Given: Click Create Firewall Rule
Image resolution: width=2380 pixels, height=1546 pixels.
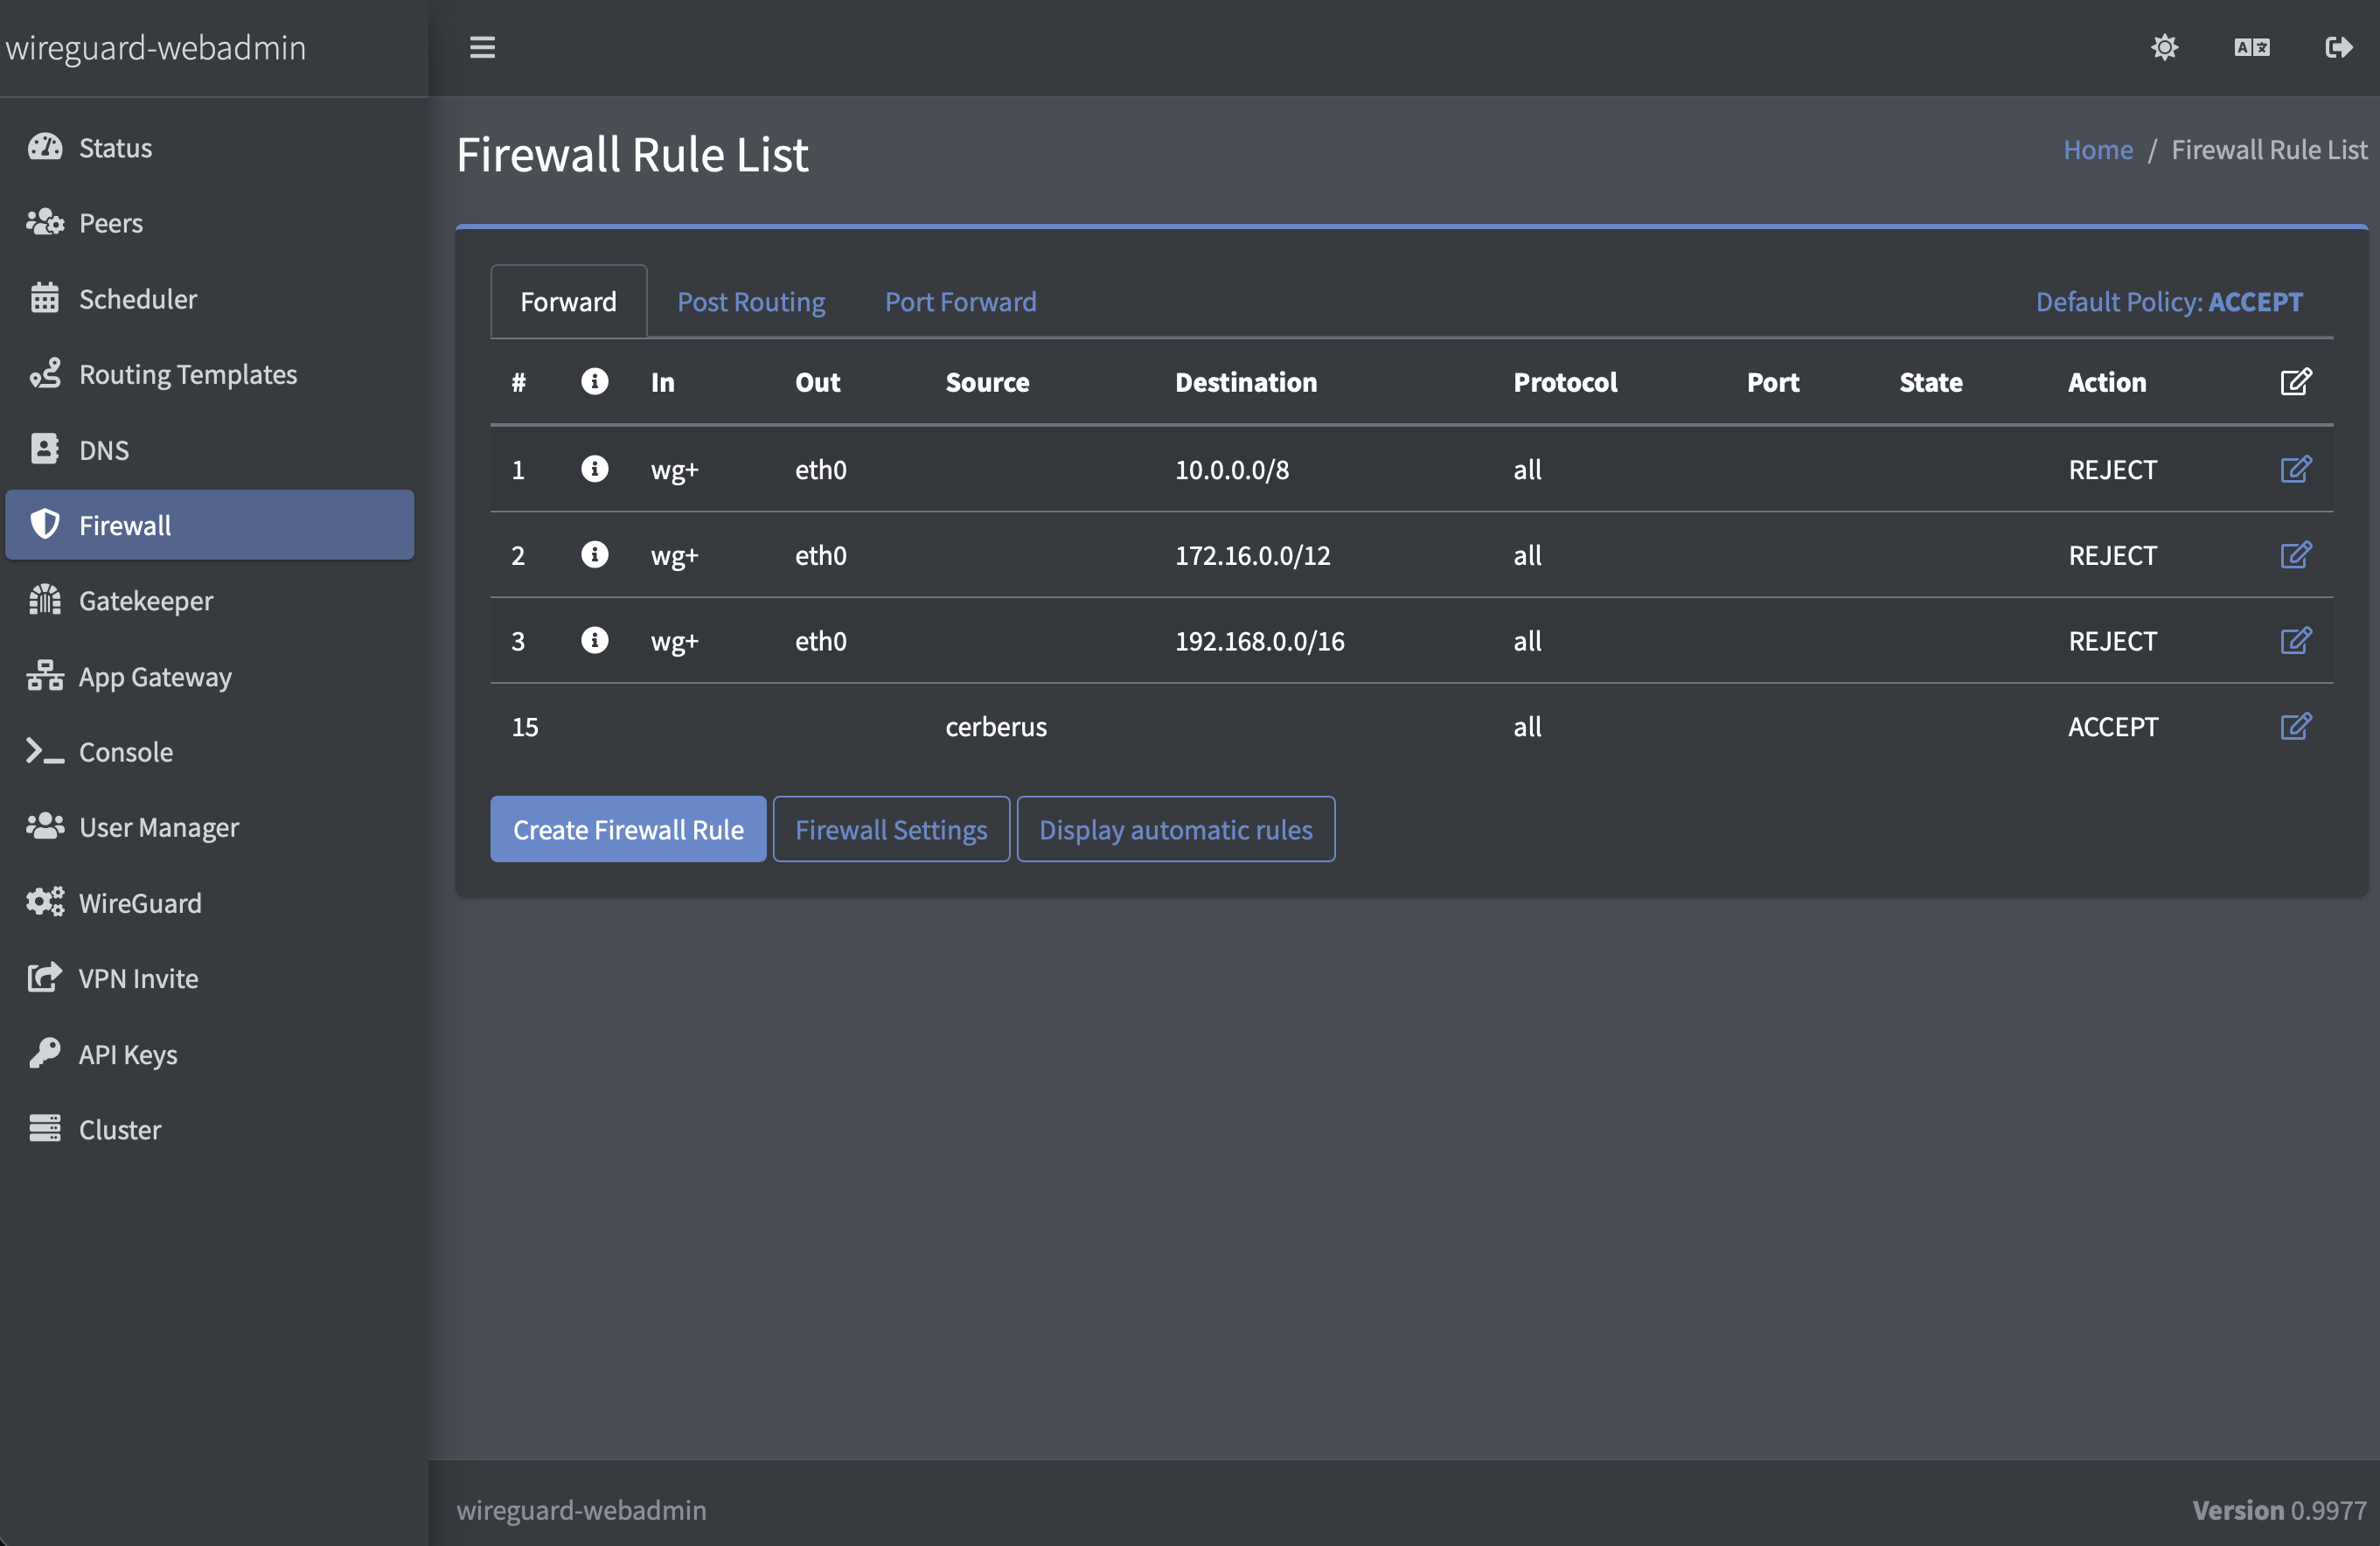Looking at the screenshot, I should click(627, 829).
